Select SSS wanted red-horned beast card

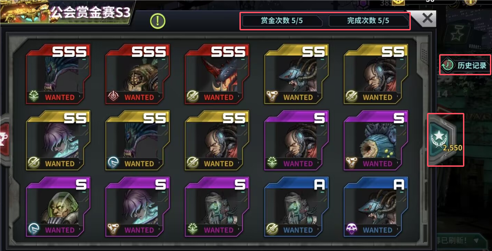tap(217, 74)
